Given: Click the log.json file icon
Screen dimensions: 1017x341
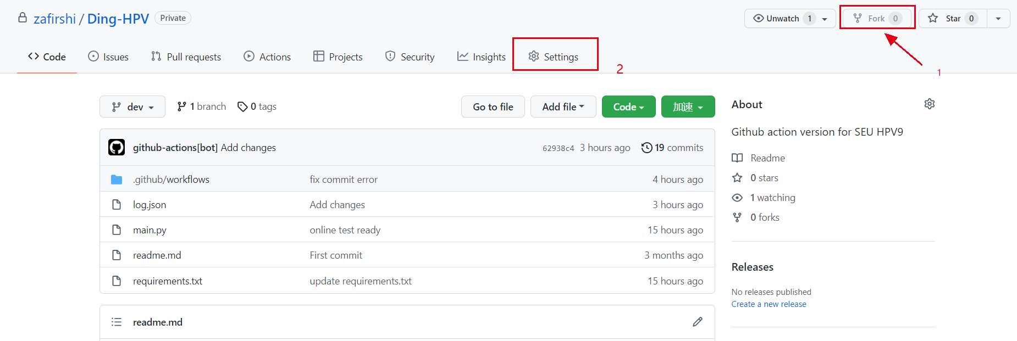Looking at the screenshot, I should 117,205.
